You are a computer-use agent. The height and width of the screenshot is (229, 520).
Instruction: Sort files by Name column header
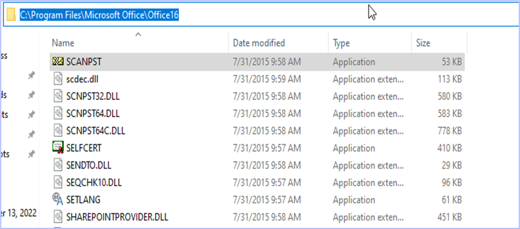[63, 43]
